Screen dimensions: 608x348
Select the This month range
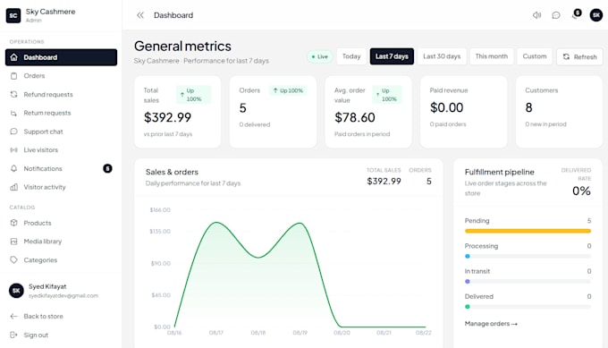point(491,56)
